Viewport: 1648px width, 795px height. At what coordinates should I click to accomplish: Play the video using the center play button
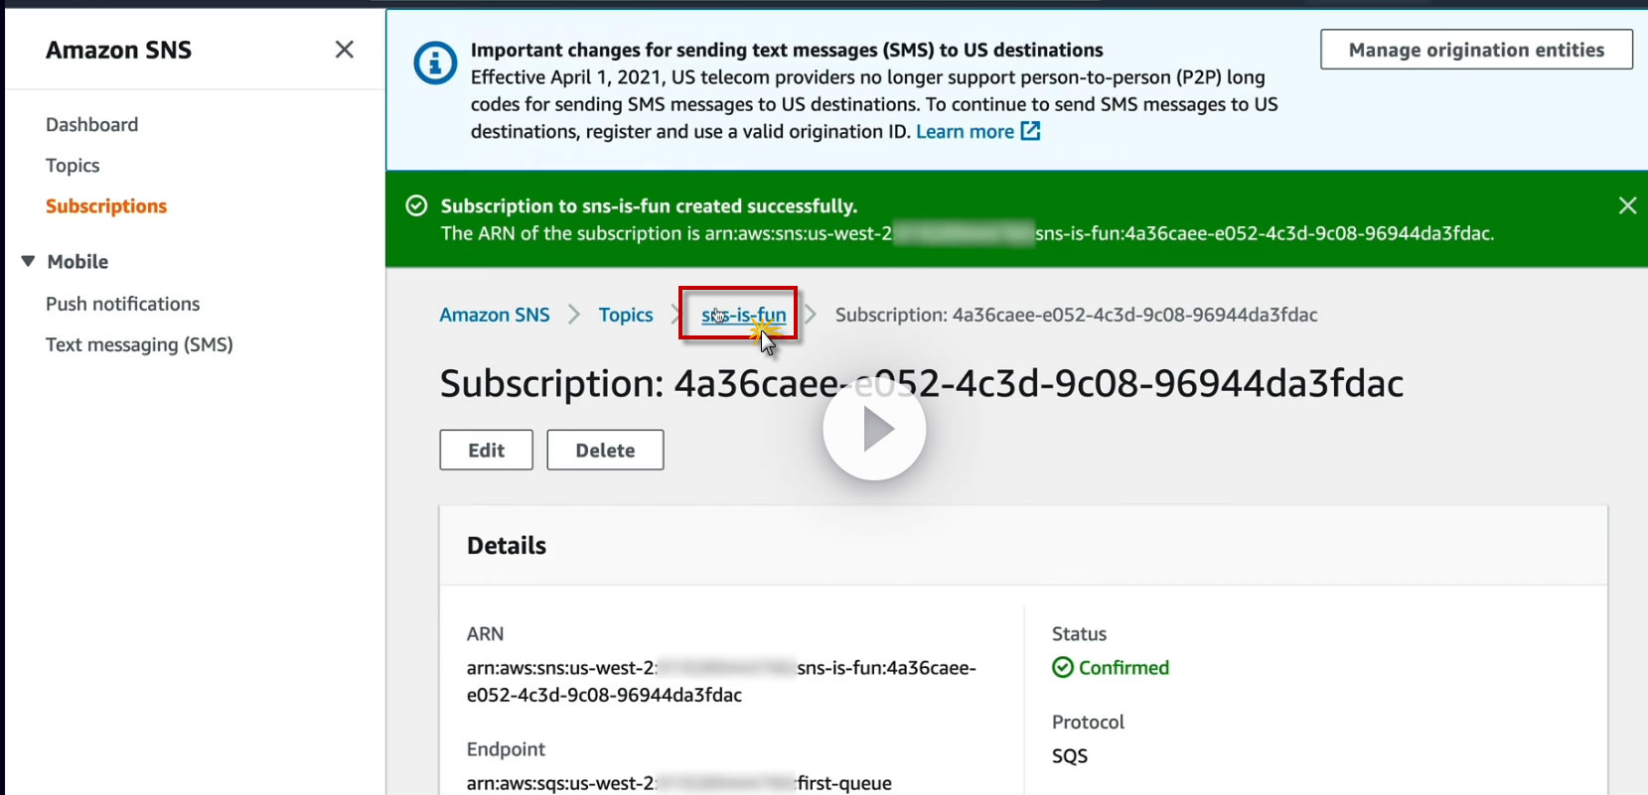point(874,429)
